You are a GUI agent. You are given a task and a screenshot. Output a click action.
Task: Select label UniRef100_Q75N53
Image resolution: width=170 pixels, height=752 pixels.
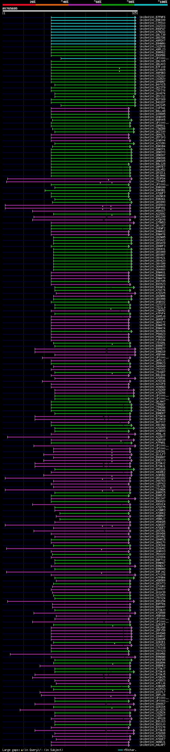[152, 222]
